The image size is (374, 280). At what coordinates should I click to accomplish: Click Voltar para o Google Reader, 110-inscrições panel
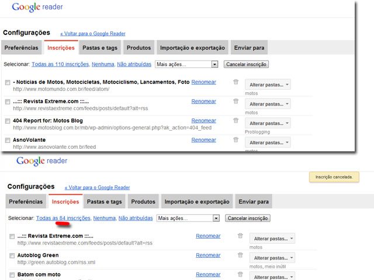tap(93, 34)
